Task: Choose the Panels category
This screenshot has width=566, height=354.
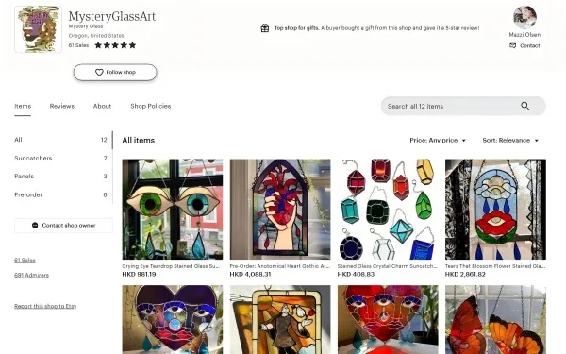Action: tap(60, 177)
